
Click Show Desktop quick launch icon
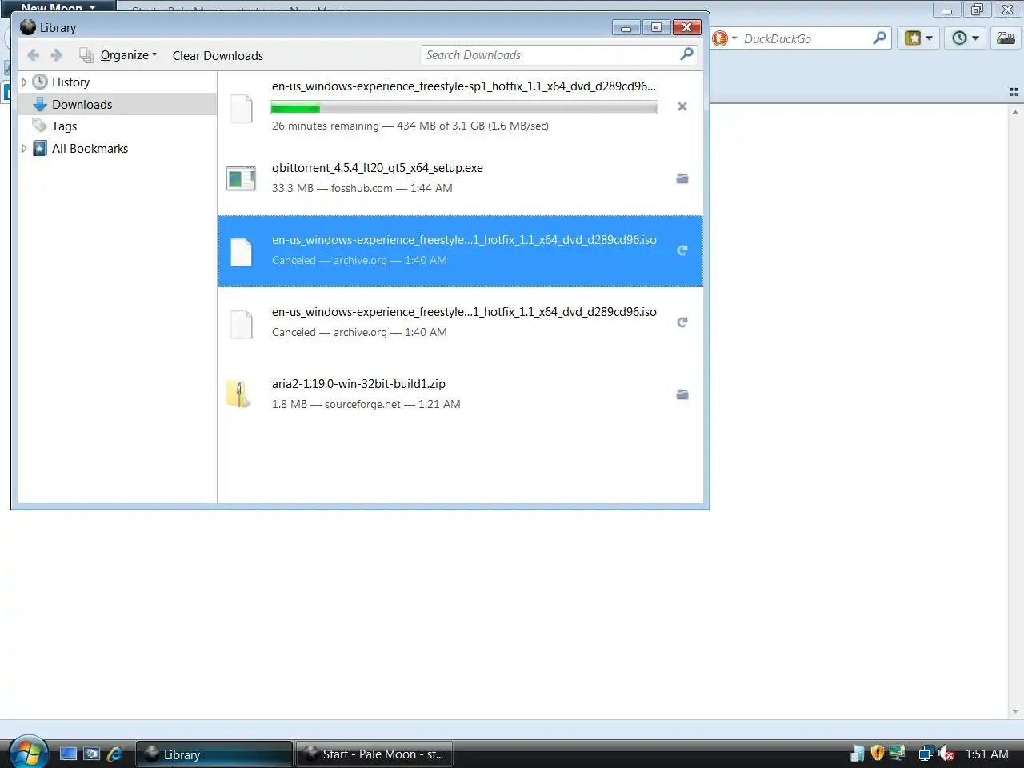click(69, 754)
